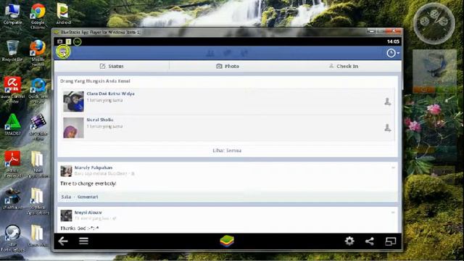The width and height of the screenshot is (464, 261).
Task: Expand the options arrow on Meysi's post
Action: 393,212
